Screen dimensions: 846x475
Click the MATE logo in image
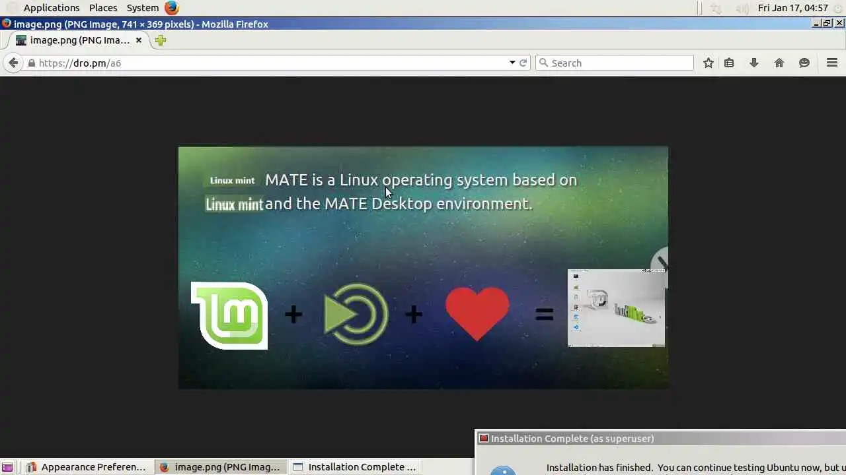click(x=356, y=314)
